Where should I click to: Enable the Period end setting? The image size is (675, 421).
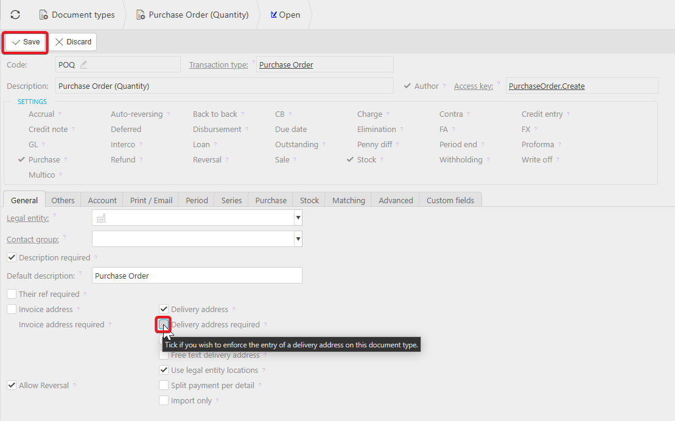(458, 144)
